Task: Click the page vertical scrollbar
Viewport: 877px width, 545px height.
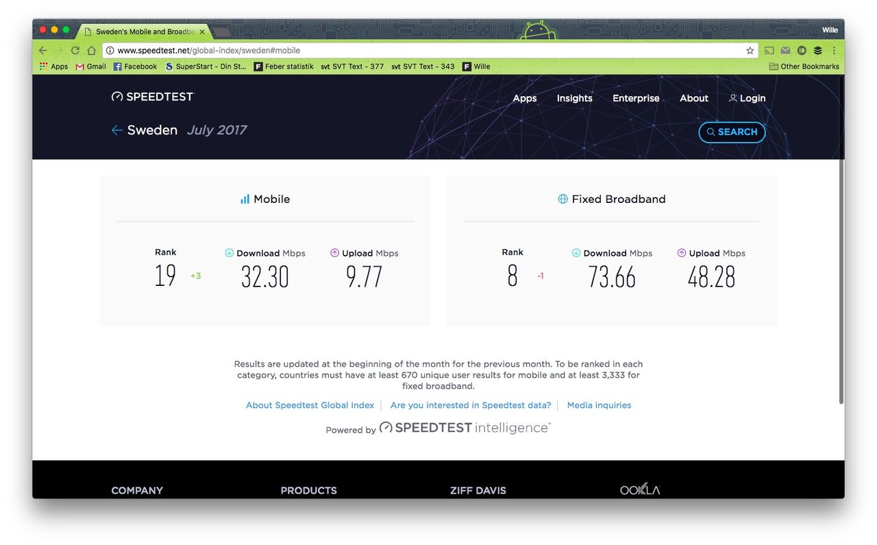Action: 841,240
